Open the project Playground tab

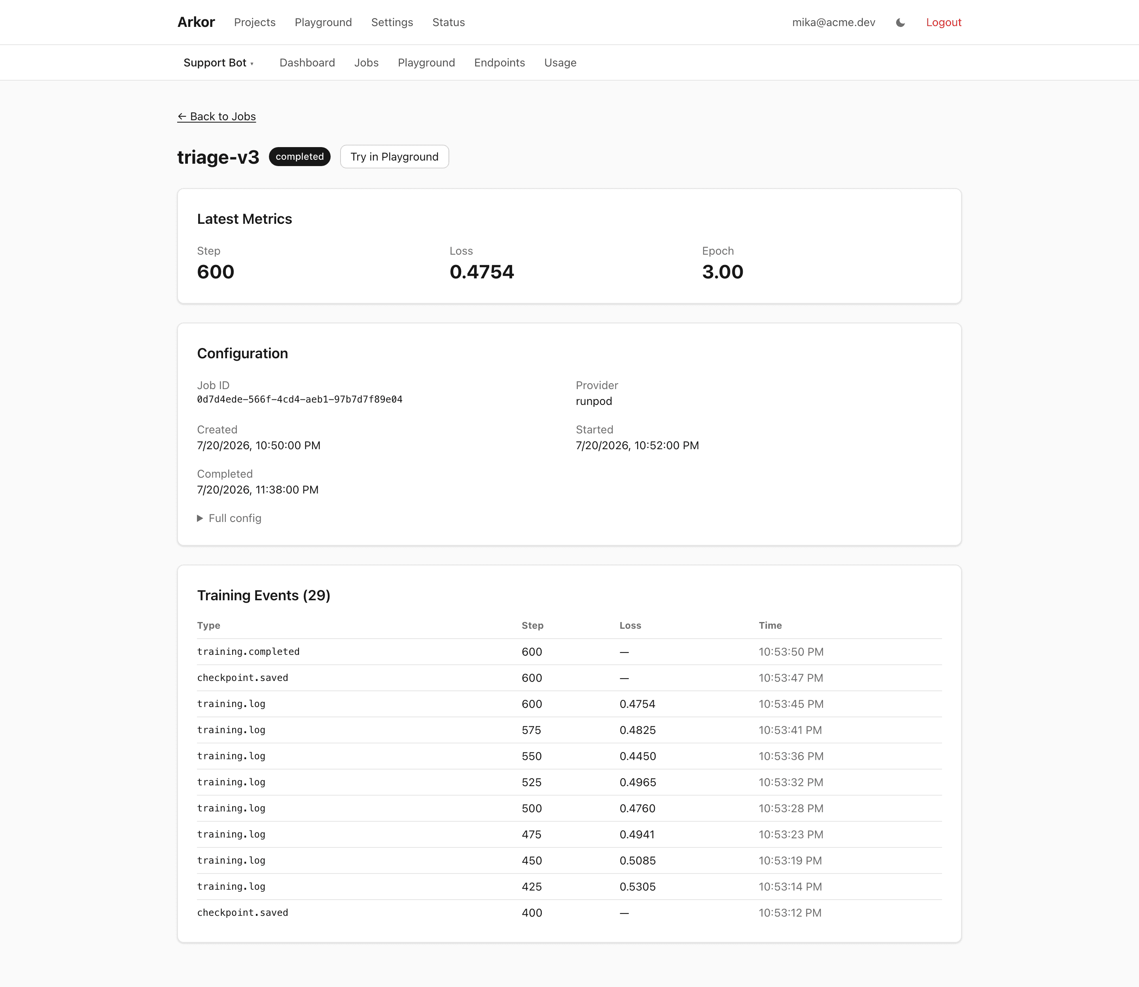[x=426, y=63]
